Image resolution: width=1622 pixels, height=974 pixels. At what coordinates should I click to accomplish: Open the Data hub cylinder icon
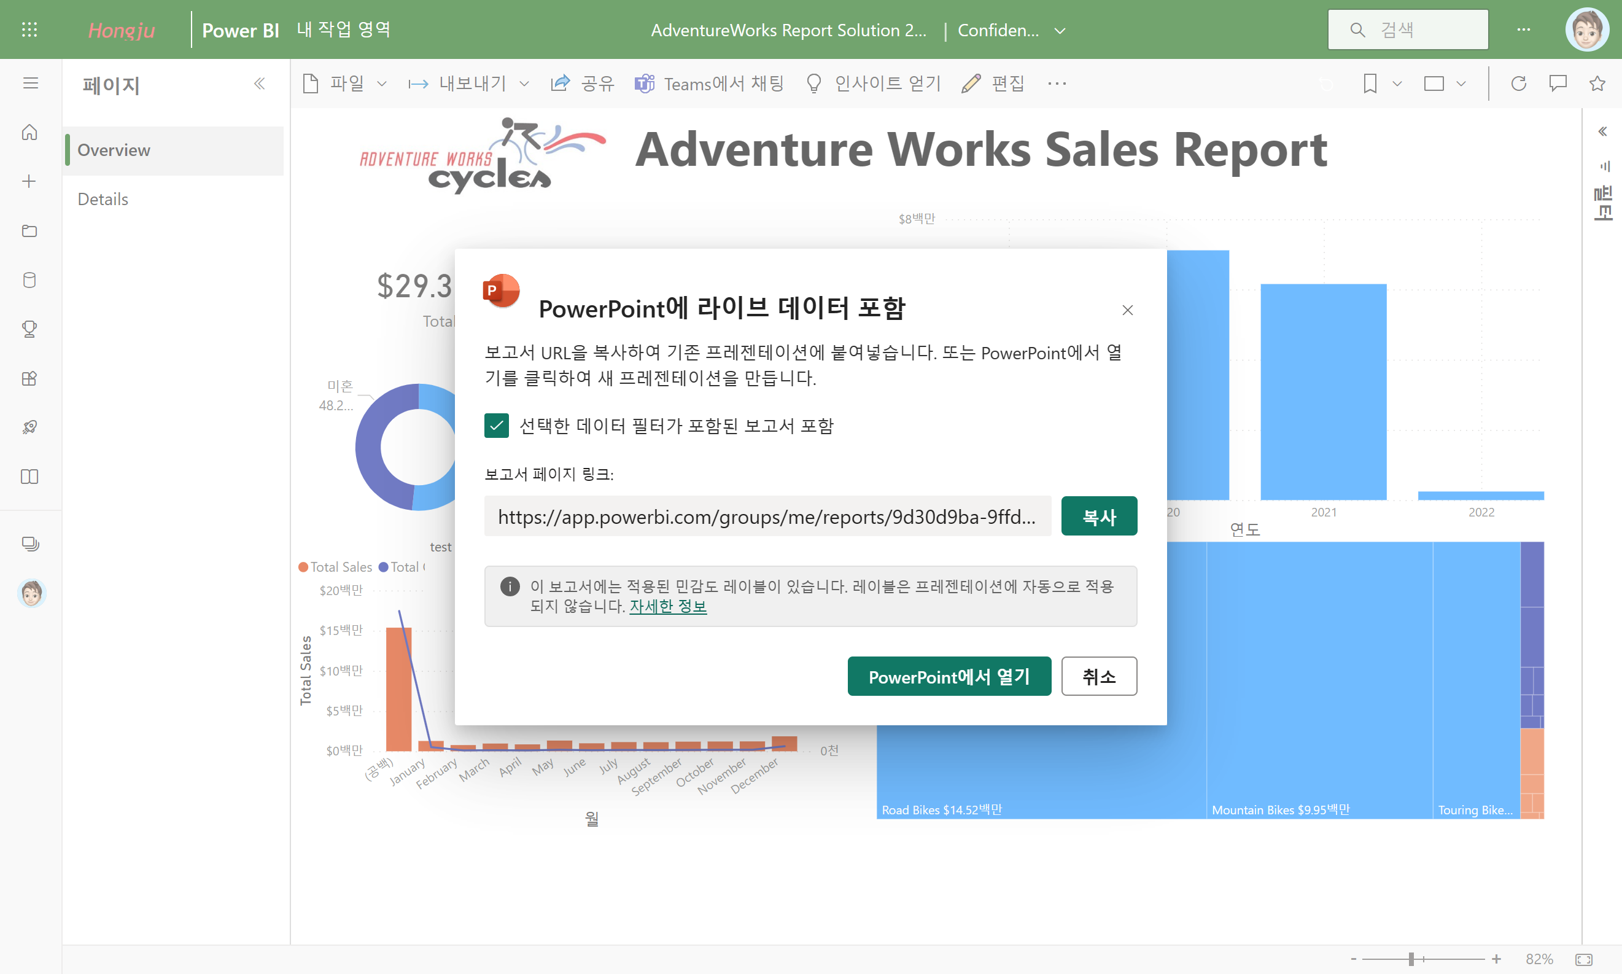pyautogui.click(x=29, y=280)
